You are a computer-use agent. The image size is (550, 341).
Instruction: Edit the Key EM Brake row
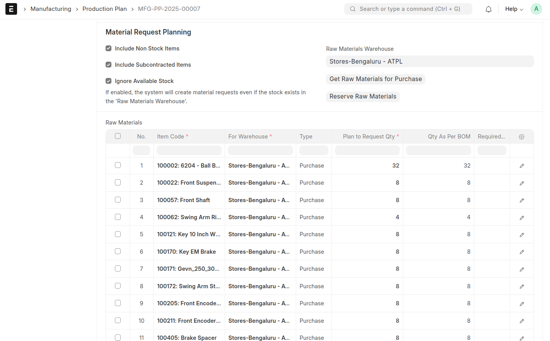pyautogui.click(x=522, y=252)
